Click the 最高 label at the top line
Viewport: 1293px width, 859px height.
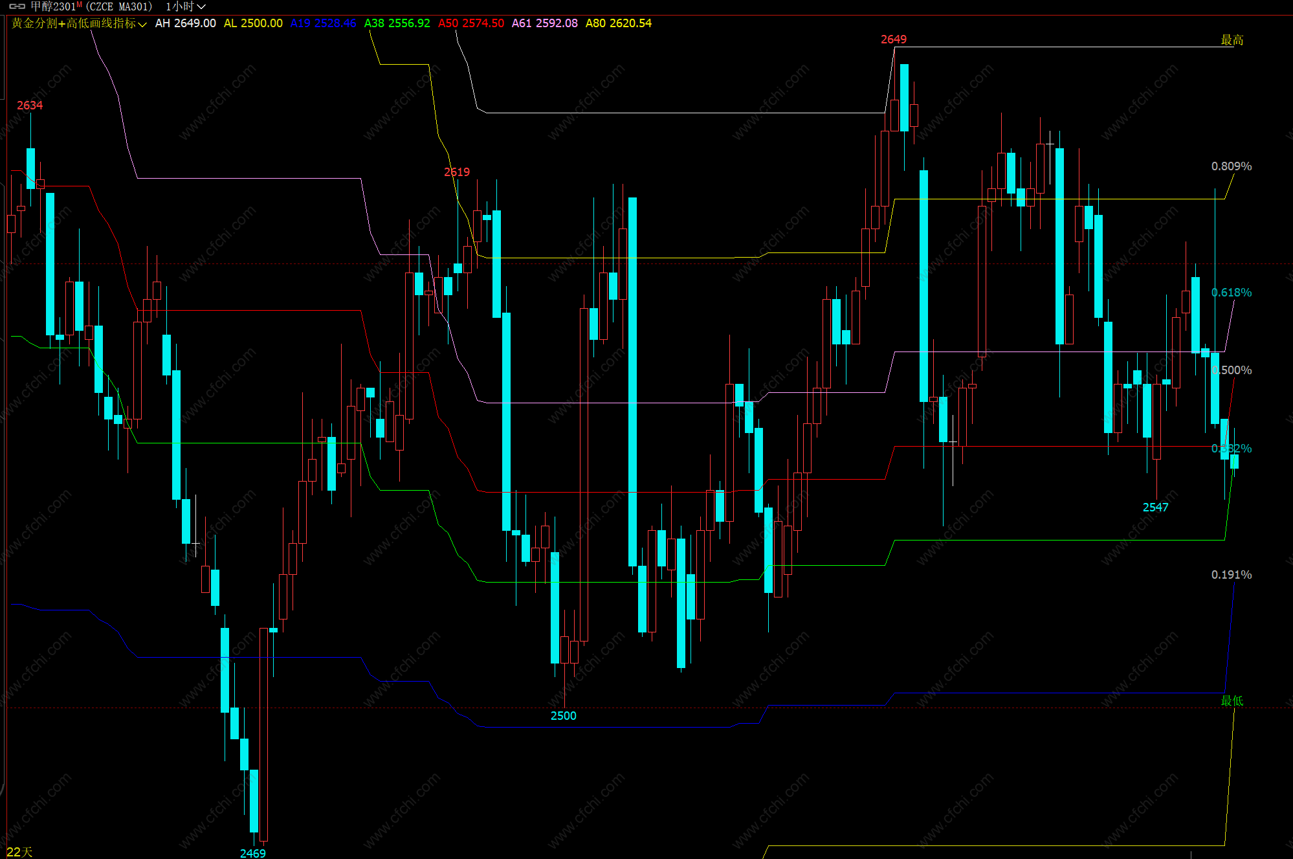1232,40
